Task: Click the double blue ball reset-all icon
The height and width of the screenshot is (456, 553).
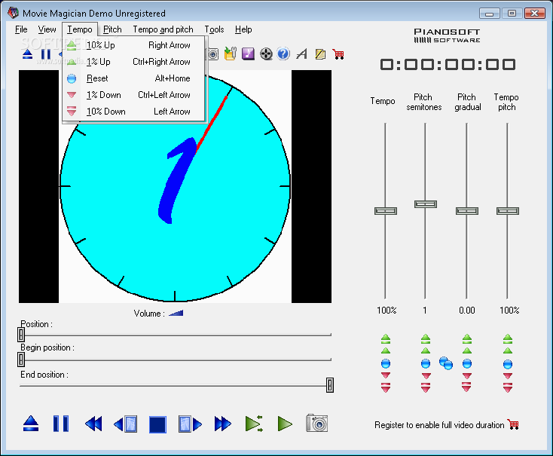Action: pyautogui.click(x=446, y=364)
